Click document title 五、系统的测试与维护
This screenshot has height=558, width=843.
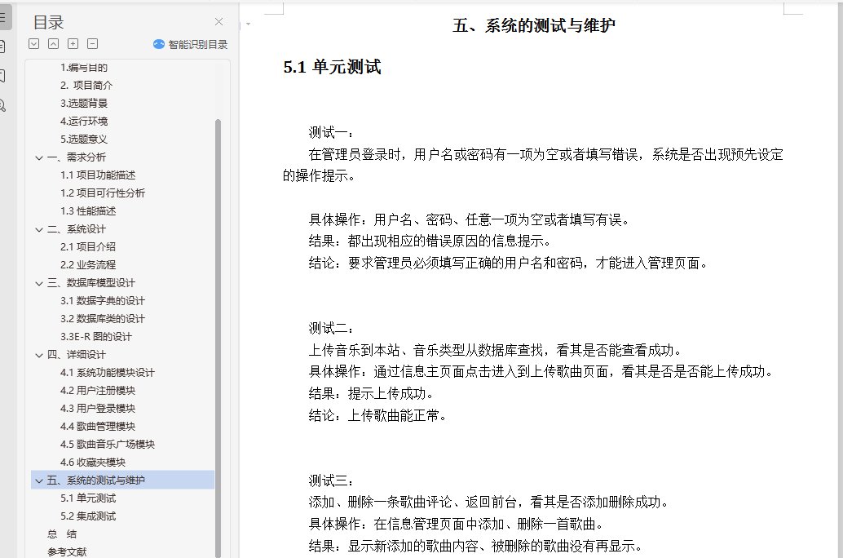pyautogui.click(x=534, y=25)
